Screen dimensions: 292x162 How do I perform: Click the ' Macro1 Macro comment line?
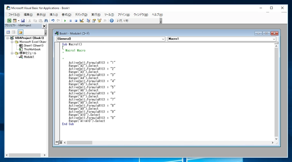(x=74, y=51)
